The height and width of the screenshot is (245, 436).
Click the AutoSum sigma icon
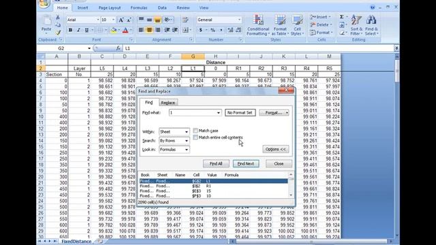(342, 17)
